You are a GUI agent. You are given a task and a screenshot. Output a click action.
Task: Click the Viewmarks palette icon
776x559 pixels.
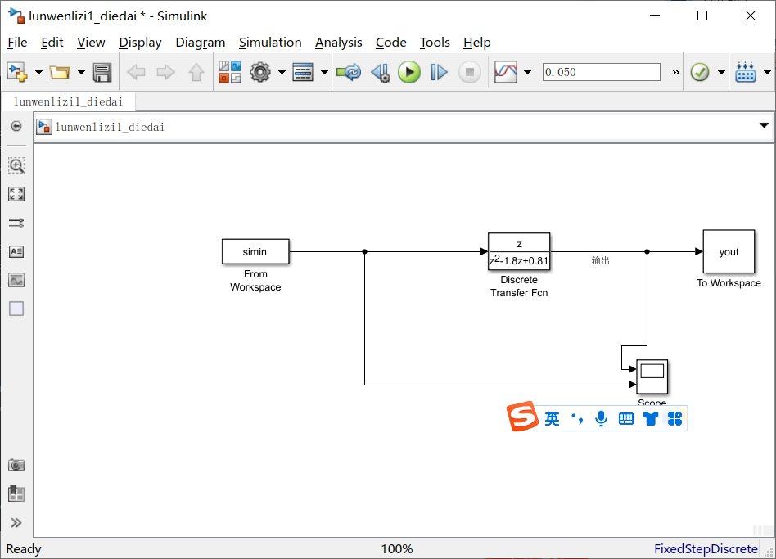coord(16,494)
